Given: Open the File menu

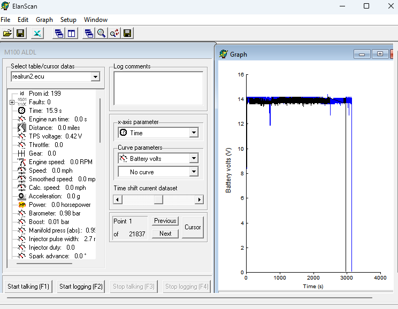Looking at the screenshot, I should 5,20.
